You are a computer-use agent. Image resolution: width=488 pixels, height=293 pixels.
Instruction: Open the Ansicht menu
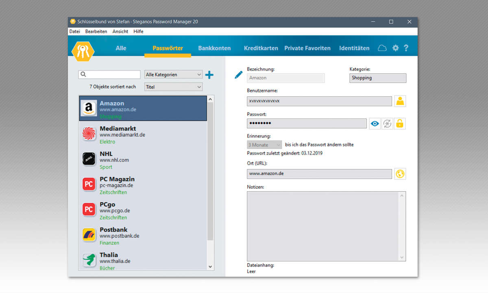pyautogui.click(x=120, y=31)
